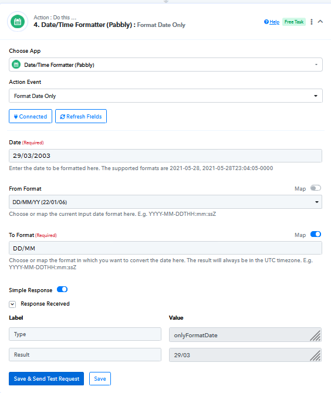Collapse step with the up chevron
The height and width of the screenshot is (393, 331).
click(320, 22)
